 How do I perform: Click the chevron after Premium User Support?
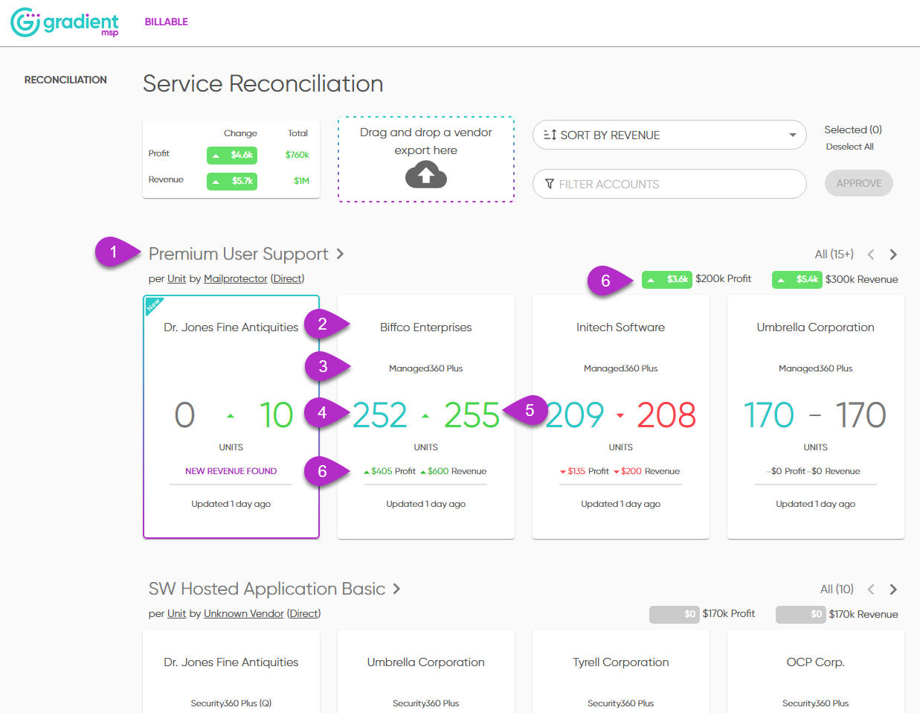[x=340, y=254]
